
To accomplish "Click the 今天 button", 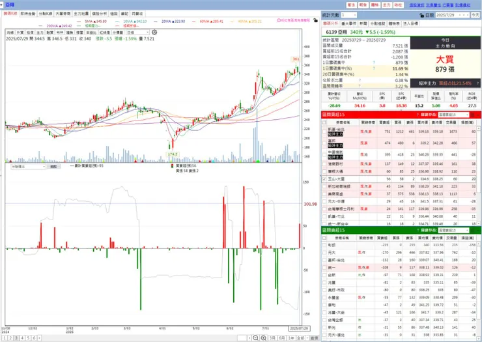I will [475, 15].
